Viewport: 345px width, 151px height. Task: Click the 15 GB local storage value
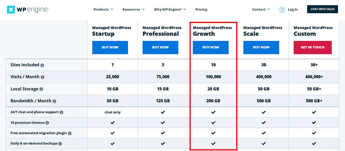tap(163, 89)
